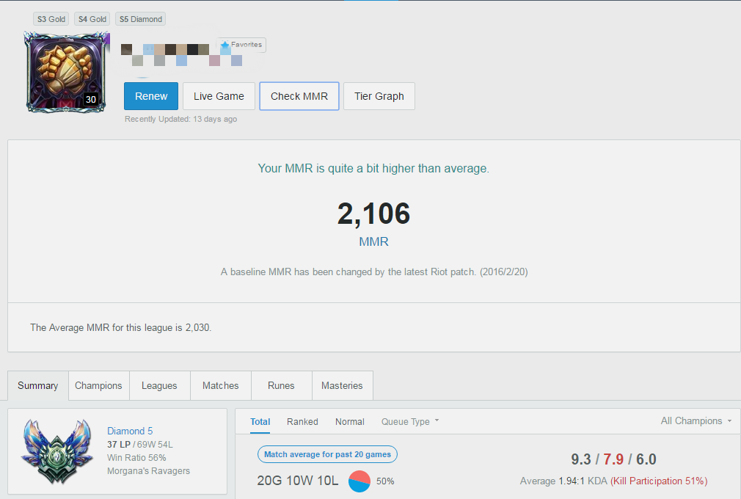
Task: Select the Total match filter
Action: 260,421
